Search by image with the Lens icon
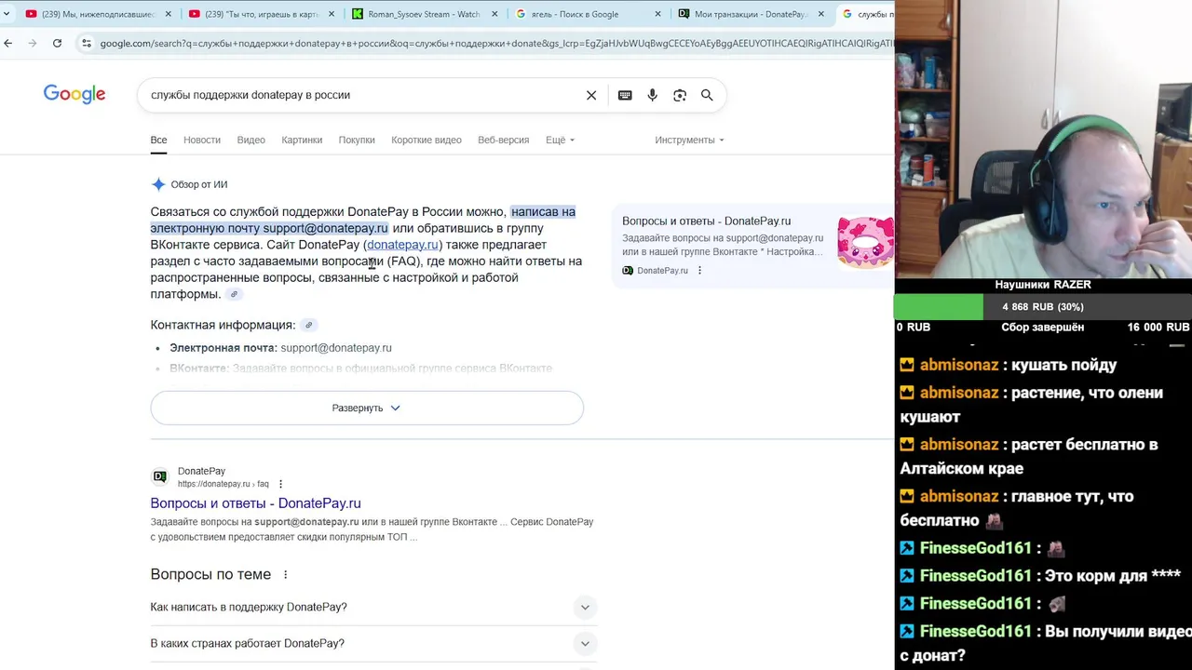Viewport: 1192px width, 670px height. pos(680,95)
